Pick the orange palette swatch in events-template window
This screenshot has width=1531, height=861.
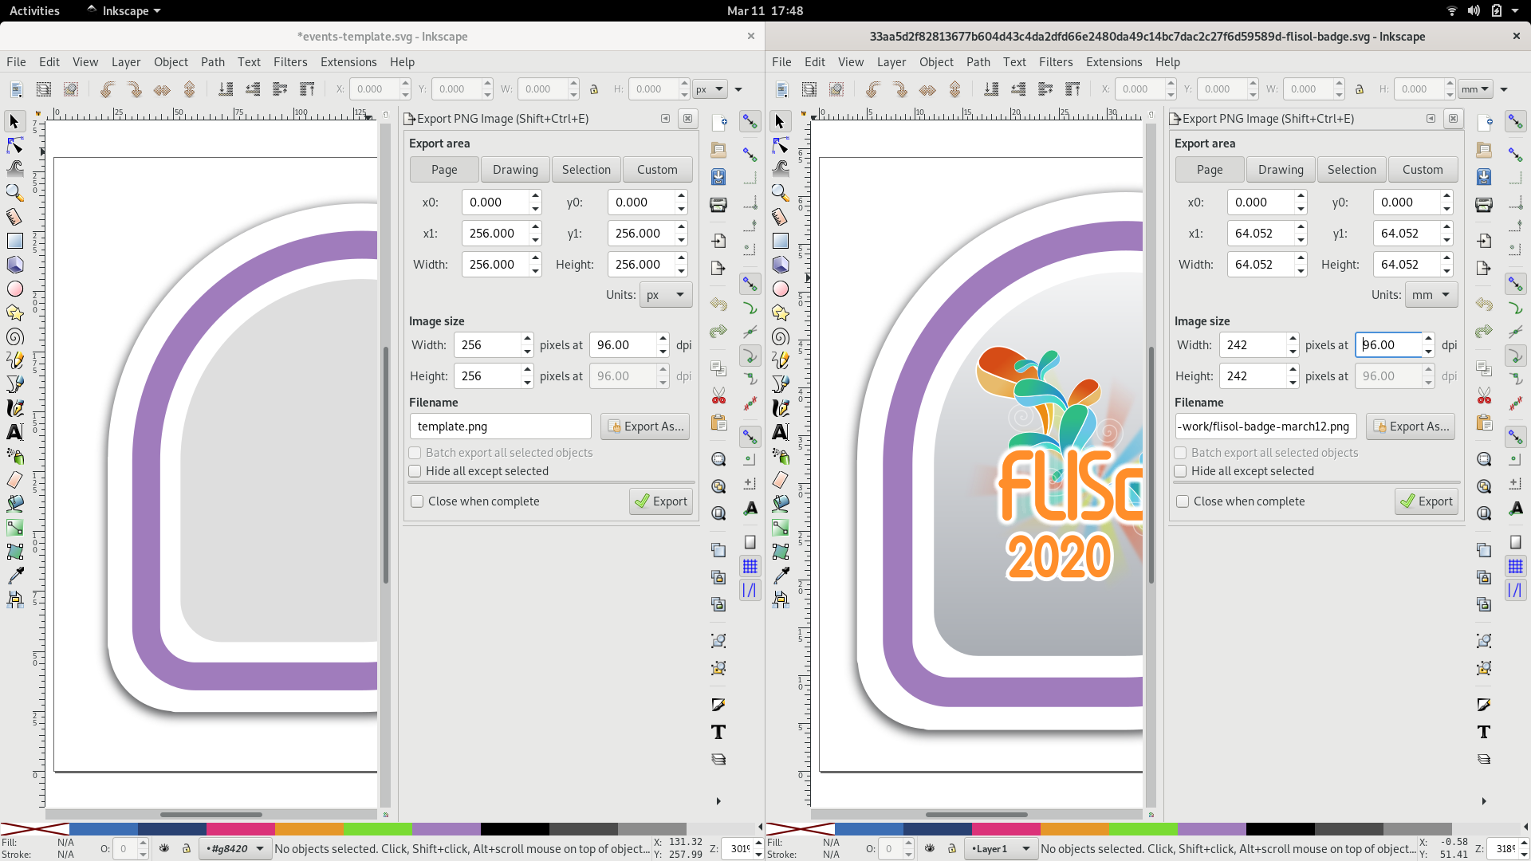[x=309, y=829]
